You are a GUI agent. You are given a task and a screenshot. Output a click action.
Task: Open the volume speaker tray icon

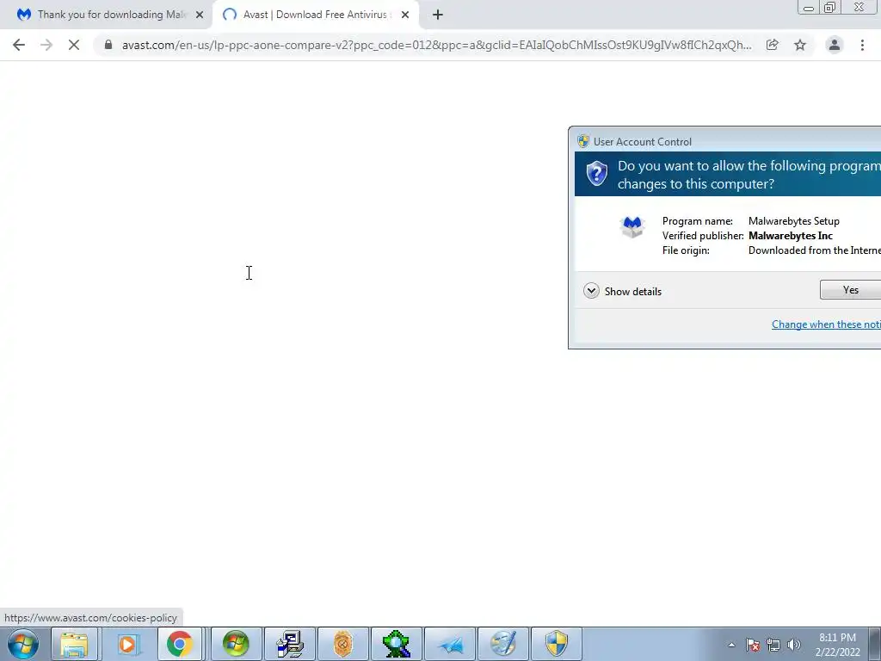[x=794, y=645]
